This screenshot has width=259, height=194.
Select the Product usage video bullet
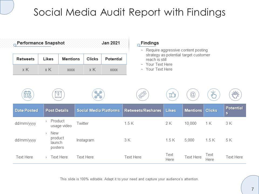61,123
